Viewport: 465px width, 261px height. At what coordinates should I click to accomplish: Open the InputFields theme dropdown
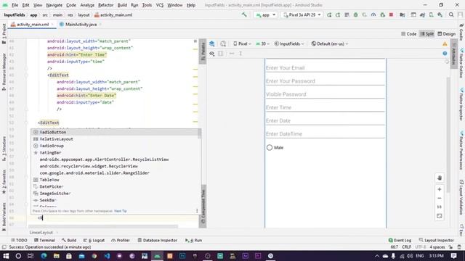coord(289,43)
